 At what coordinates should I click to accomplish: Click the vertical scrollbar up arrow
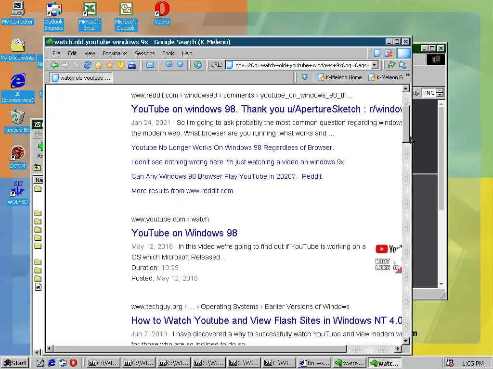click(x=406, y=89)
